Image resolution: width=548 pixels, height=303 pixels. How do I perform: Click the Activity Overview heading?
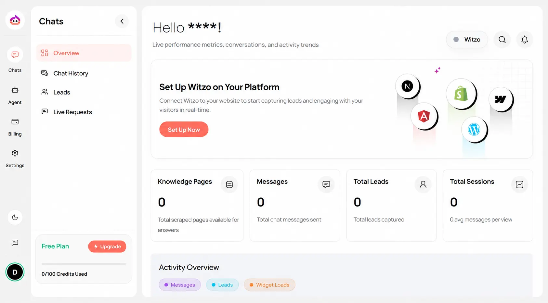pos(189,267)
